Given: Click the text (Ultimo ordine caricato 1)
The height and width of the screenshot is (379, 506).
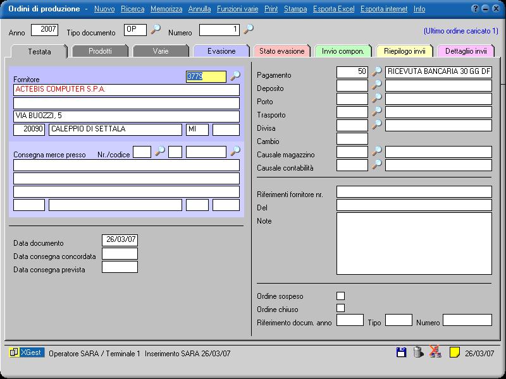Looking at the screenshot, I should (x=461, y=31).
